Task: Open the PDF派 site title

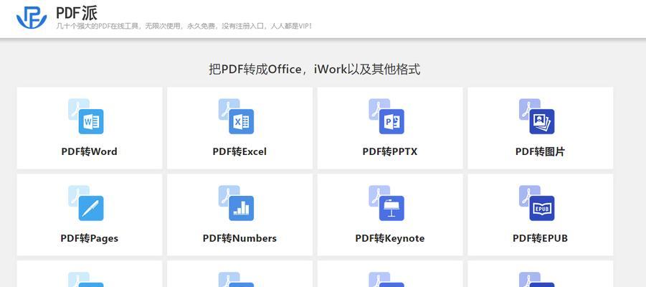Action: tap(77, 13)
